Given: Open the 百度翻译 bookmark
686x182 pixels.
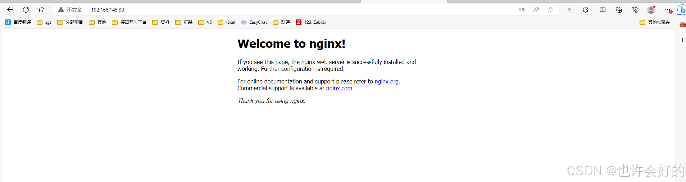Looking at the screenshot, I should tap(18, 22).
